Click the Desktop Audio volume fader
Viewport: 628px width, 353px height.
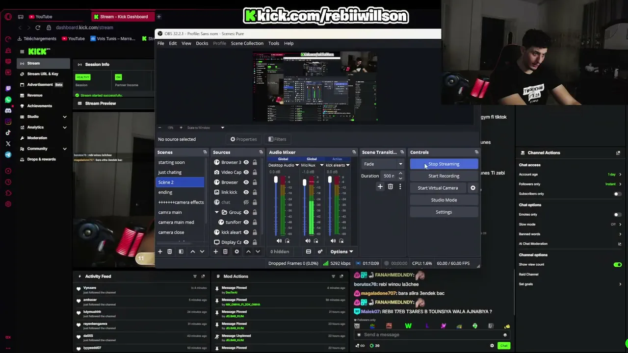[276, 180]
